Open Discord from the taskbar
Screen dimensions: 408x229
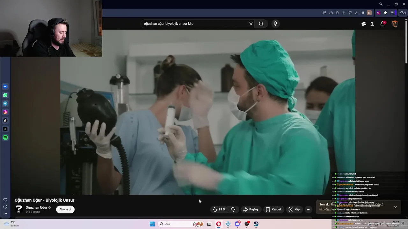click(x=237, y=224)
